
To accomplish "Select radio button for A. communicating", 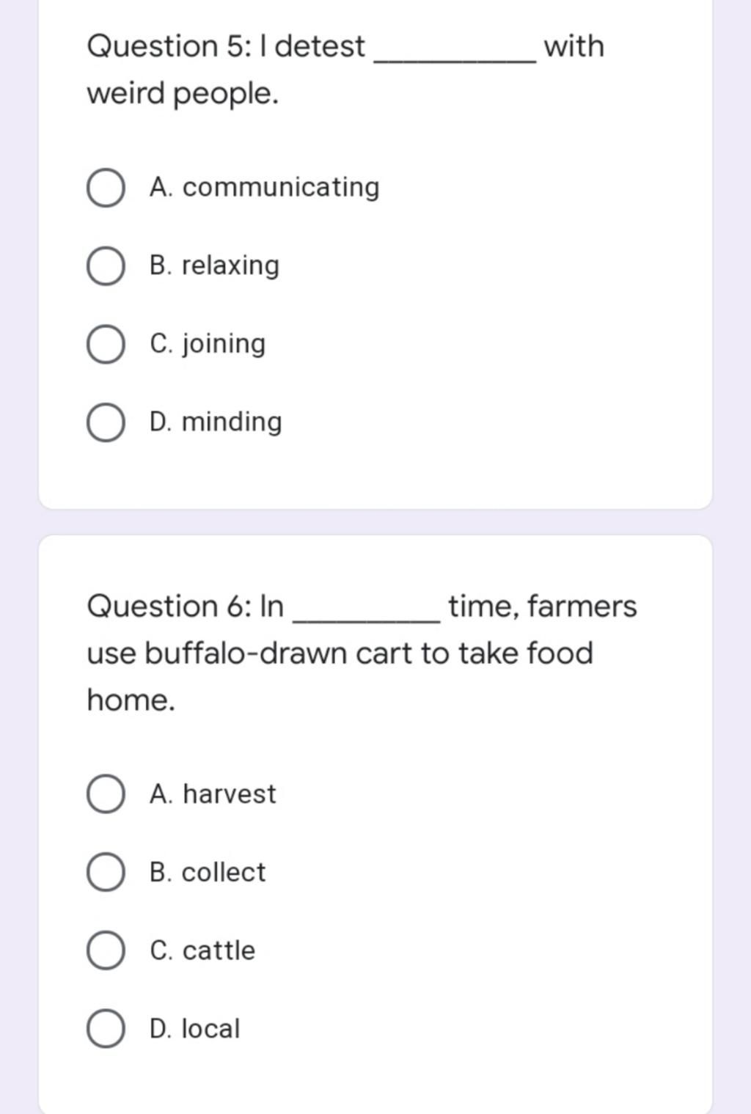I will click(x=106, y=188).
